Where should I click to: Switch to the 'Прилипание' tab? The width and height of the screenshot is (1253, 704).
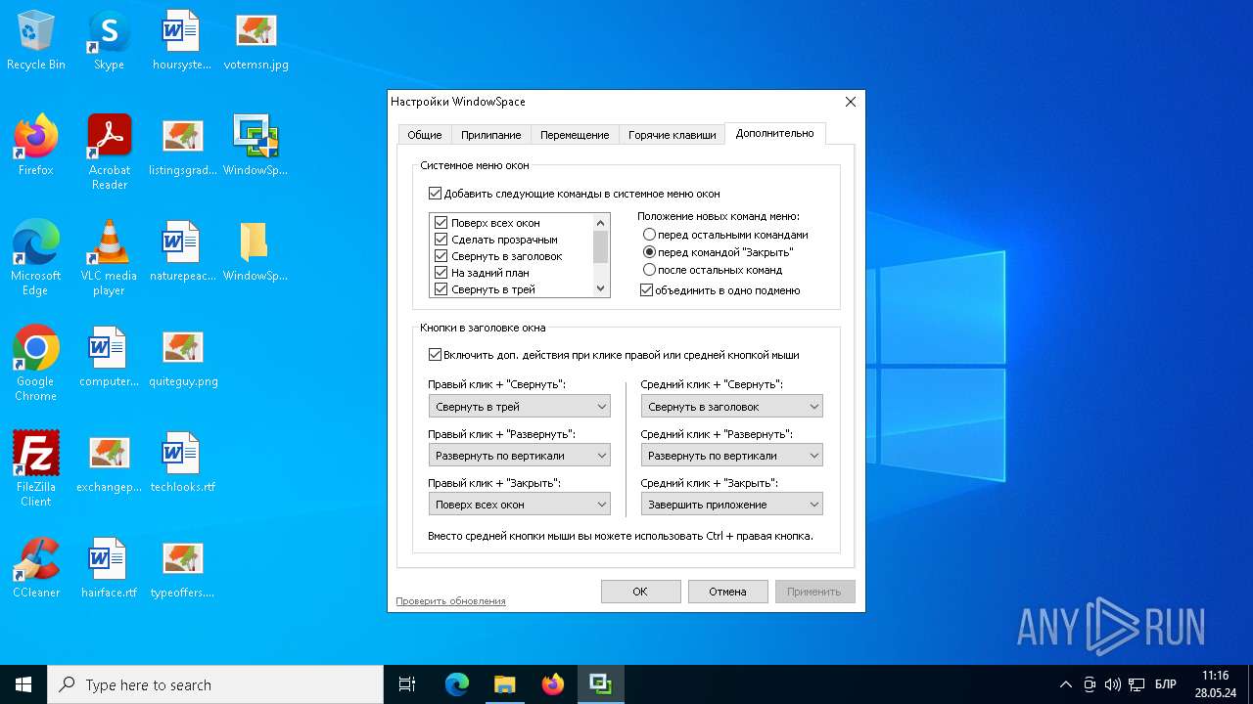tap(490, 135)
